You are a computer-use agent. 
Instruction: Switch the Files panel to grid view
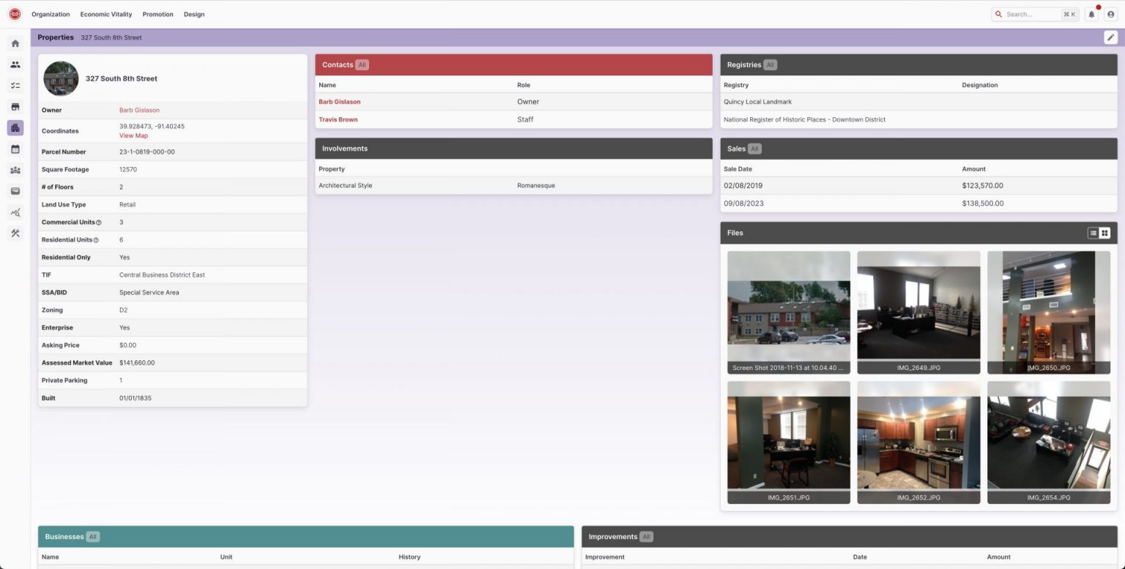(1104, 233)
